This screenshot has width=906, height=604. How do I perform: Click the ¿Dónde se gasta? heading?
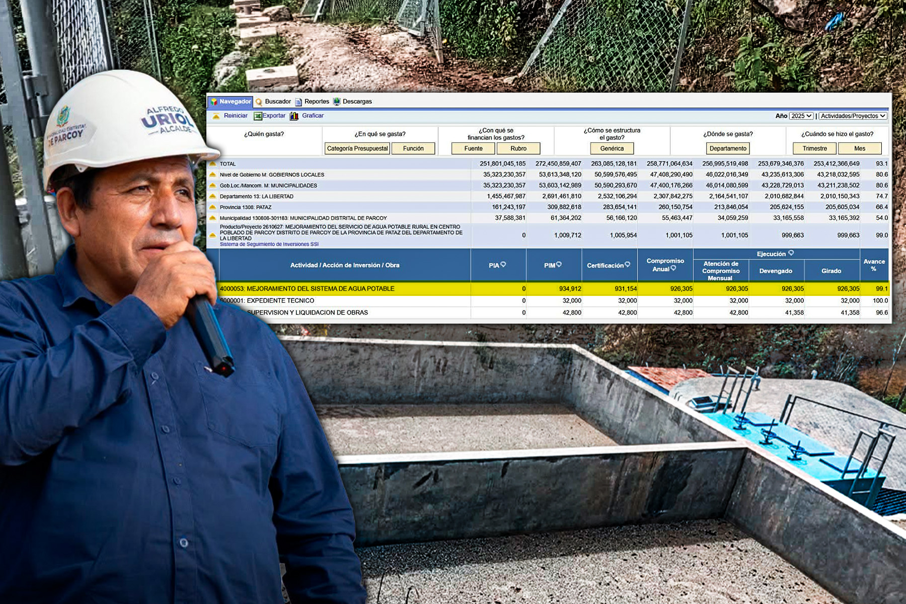[x=728, y=134]
